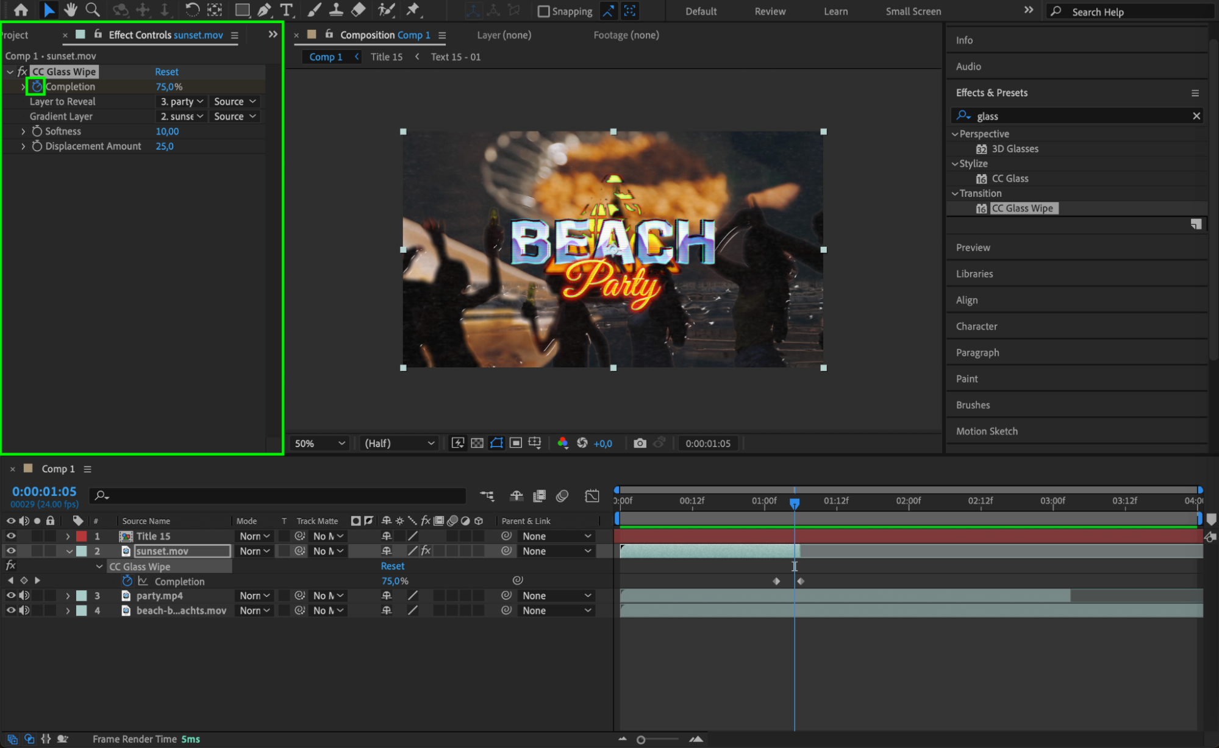This screenshot has height=748, width=1219.
Task: Select the Puppet Pin tool
Action: (x=413, y=10)
